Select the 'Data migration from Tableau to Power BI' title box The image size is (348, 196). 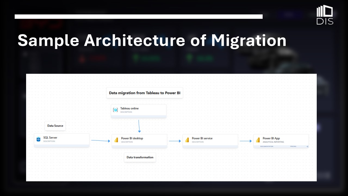tap(145, 93)
